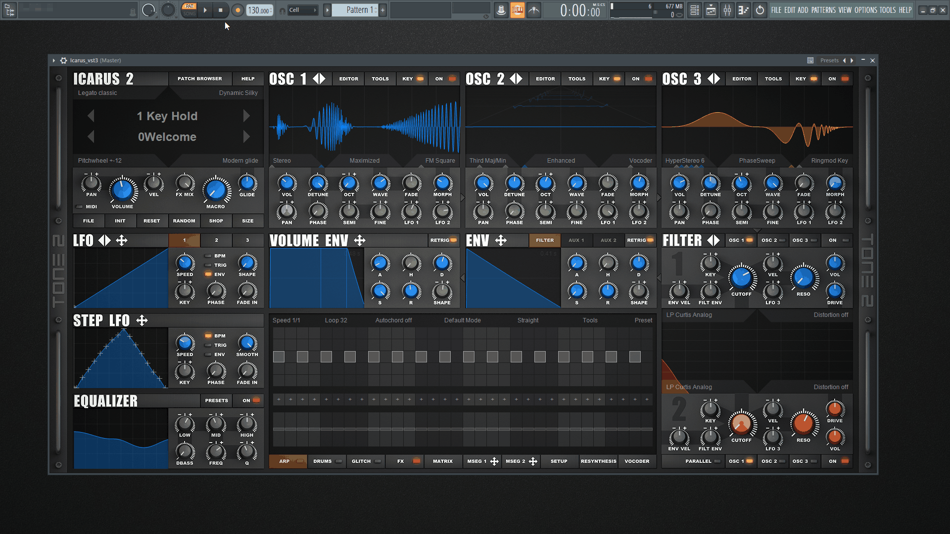This screenshot has height=534, width=950.
Task: Add a new pattern with plus button
Action: [382, 10]
